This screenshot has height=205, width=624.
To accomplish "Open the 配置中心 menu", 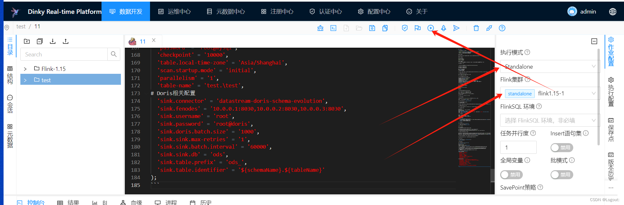I will pyautogui.click(x=374, y=12).
